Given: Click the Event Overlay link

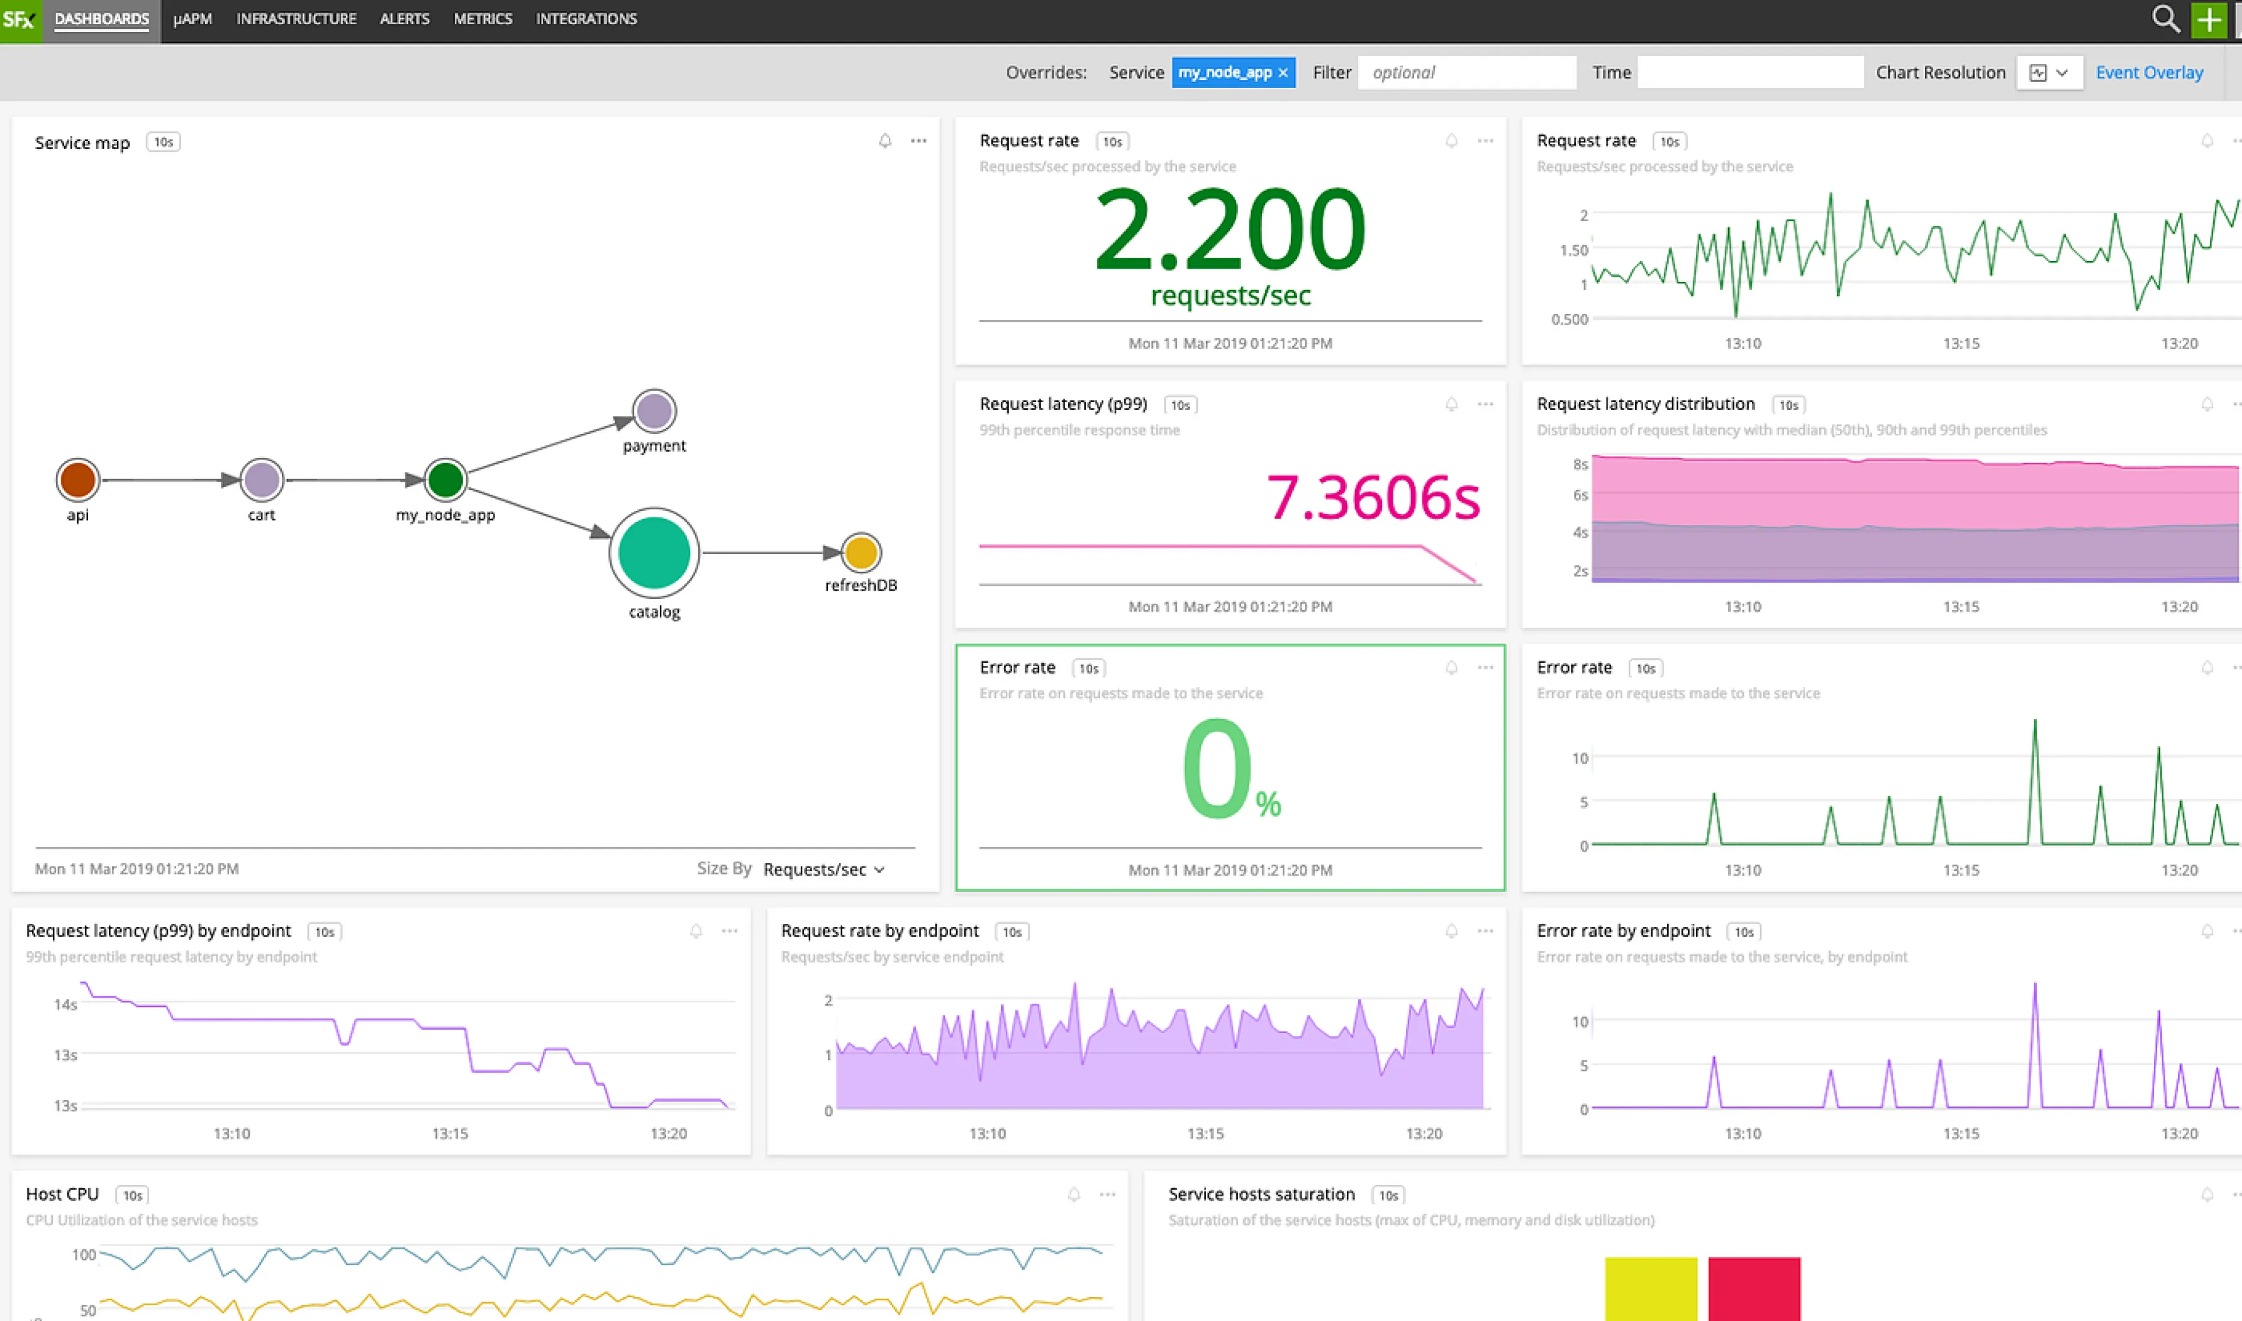Looking at the screenshot, I should pos(2148,73).
